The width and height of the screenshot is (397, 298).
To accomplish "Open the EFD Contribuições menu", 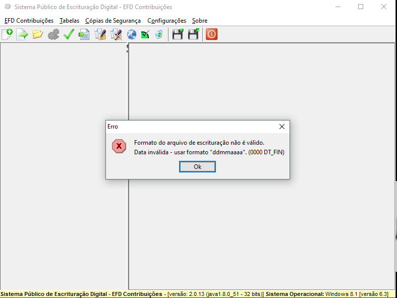I will 29,21.
